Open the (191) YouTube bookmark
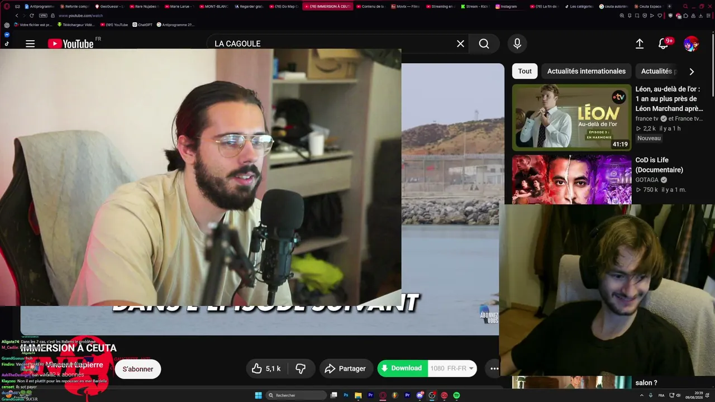 [115, 25]
